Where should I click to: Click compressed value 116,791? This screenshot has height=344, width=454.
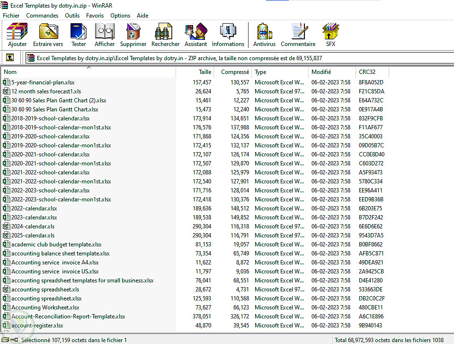240,235
